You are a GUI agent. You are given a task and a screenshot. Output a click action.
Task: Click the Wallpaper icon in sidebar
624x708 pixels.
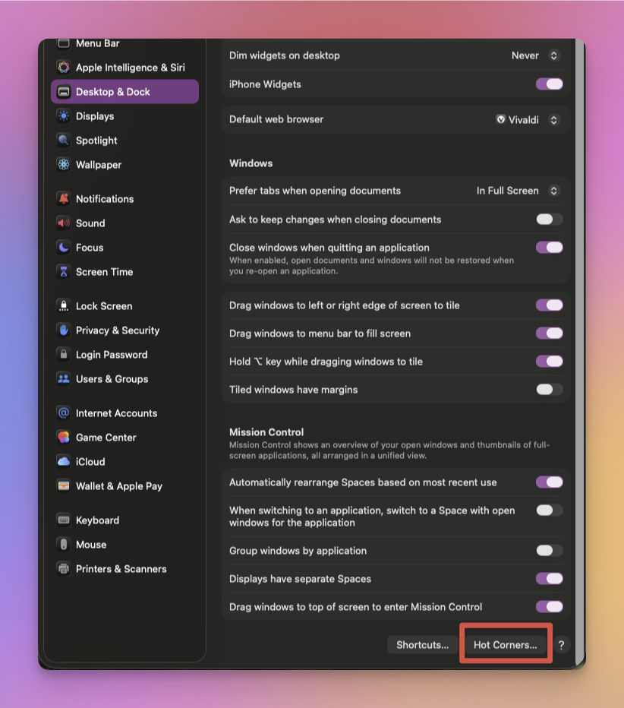coord(64,165)
